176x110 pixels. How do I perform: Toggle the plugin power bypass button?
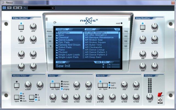[x=4, y=8]
